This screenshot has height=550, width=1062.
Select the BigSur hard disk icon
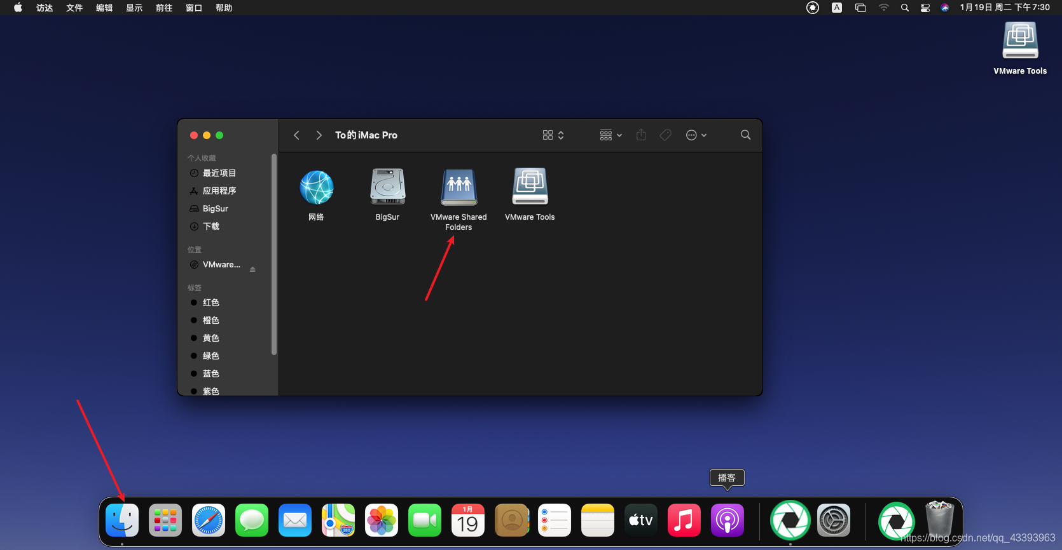click(387, 187)
